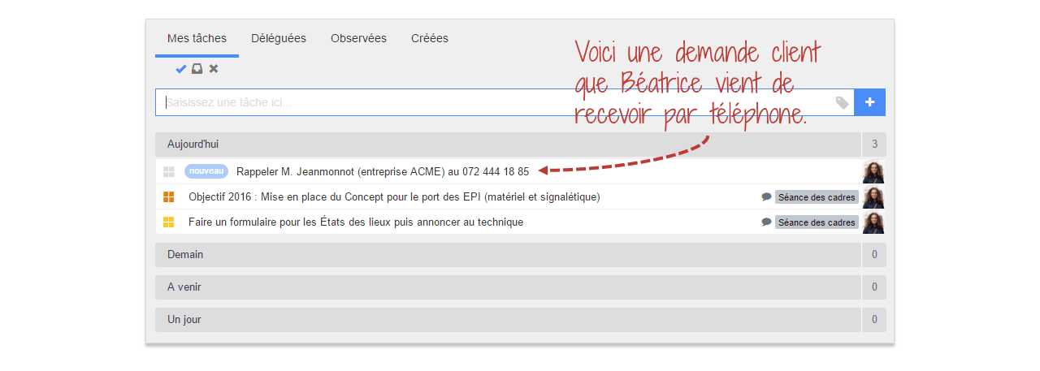Focus the 'Saisissez une tâche ici' input field
Screen dimensions: 1040x371
[x=505, y=102]
